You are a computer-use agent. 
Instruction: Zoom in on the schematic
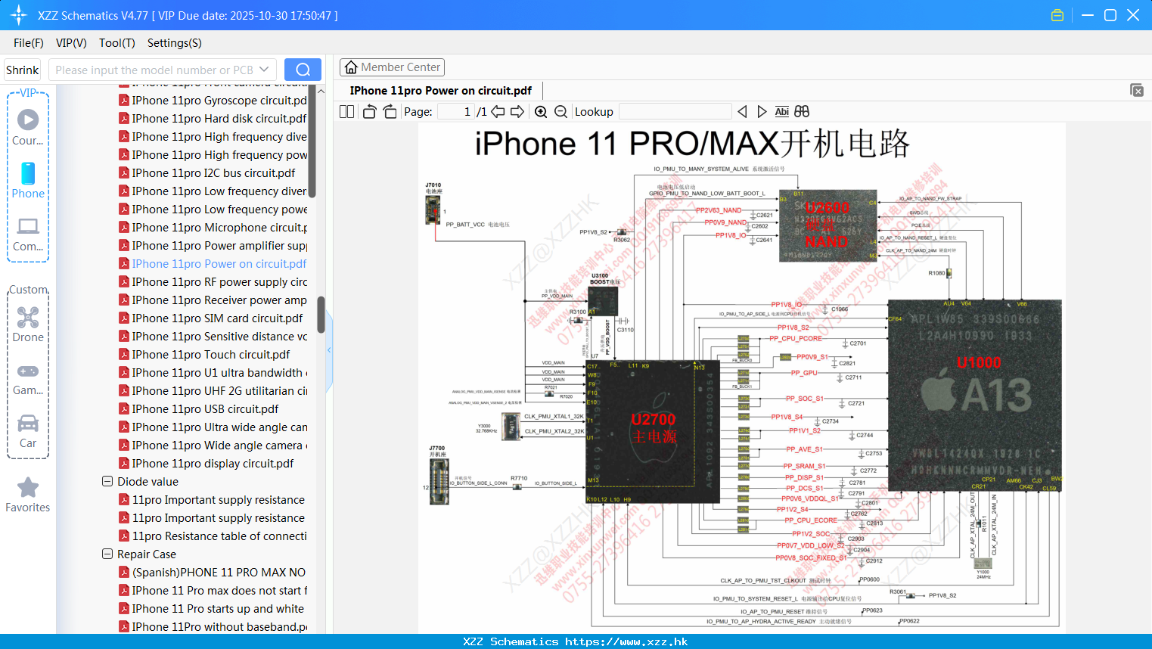[541, 111]
